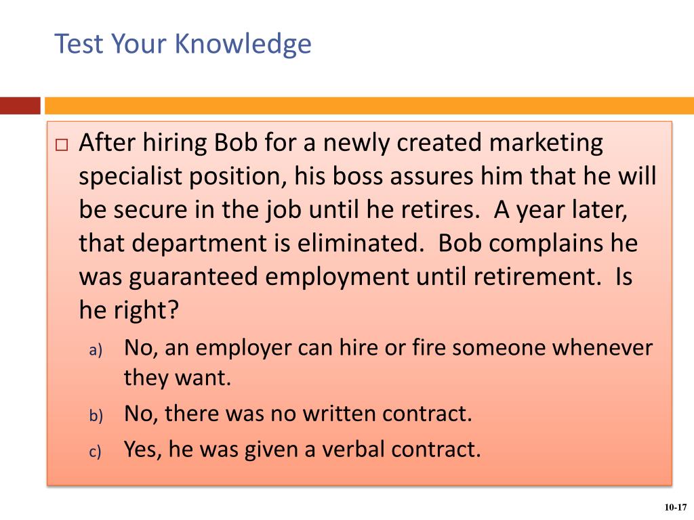Click the orange horizontal divider bar
Viewport: 694px width, 520px height.
tap(369, 106)
